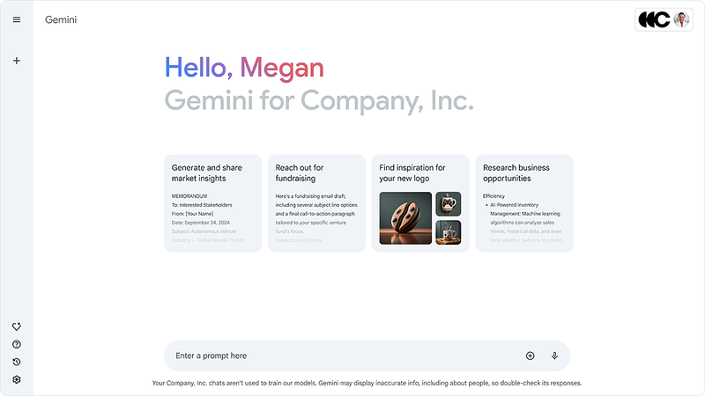Select the Find inspiration for your new logo card

(420, 203)
